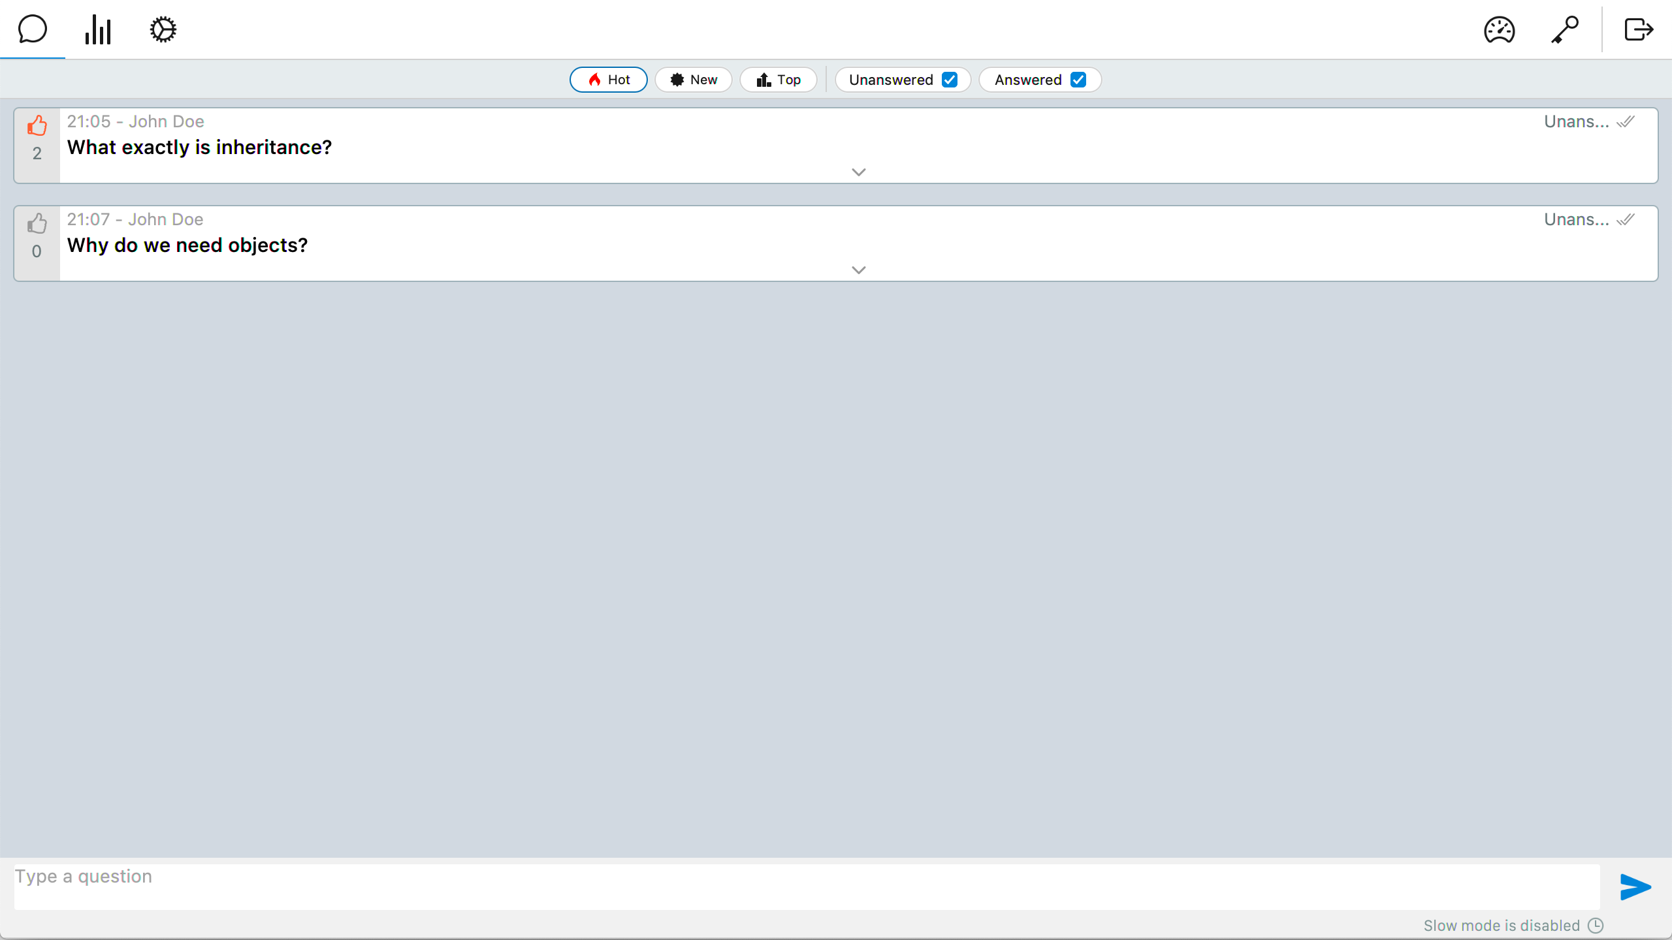Sort questions by Top
Image resolution: width=1672 pixels, height=940 pixels.
tap(779, 80)
